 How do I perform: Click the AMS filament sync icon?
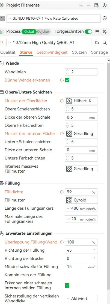(97, 5)
